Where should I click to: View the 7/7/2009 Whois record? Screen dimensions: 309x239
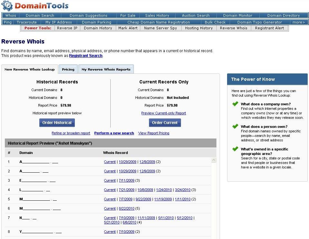125,199
